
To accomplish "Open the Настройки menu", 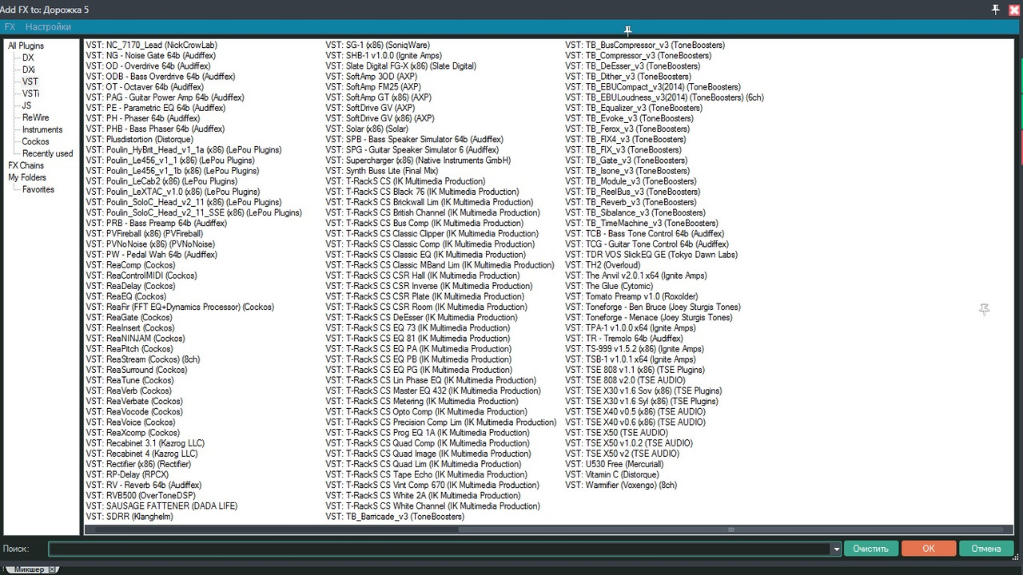I will click(48, 27).
